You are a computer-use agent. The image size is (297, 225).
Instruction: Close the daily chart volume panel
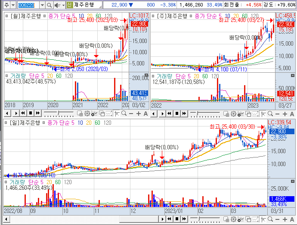pyautogui.click(x=293, y=181)
